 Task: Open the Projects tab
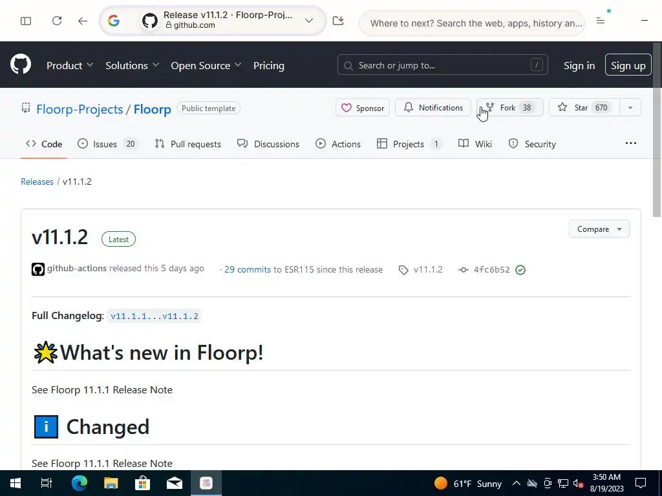[x=409, y=144]
